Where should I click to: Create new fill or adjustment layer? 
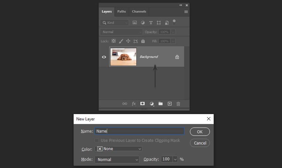tap(152, 104)
